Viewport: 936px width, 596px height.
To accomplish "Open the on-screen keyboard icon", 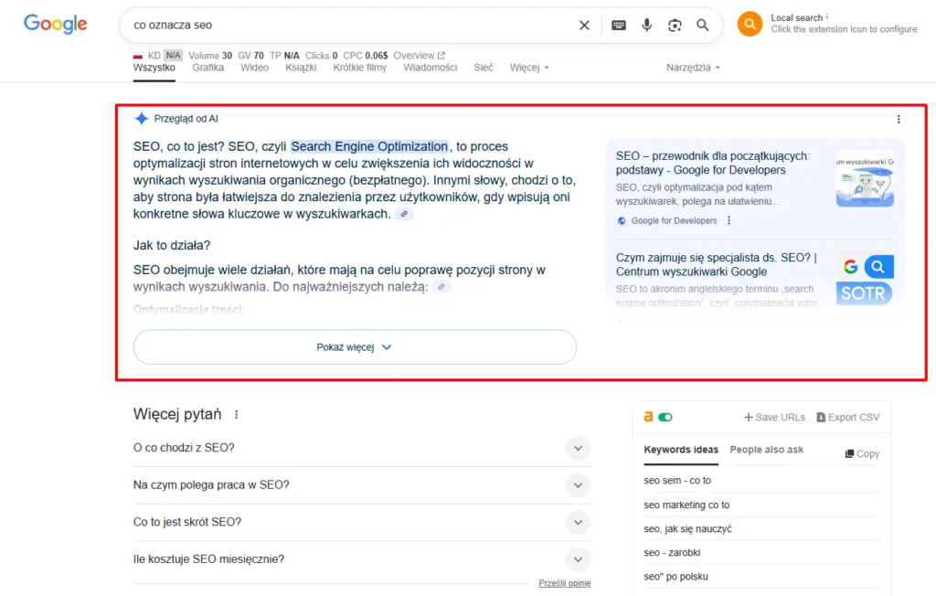I will (x=619, y=25).
